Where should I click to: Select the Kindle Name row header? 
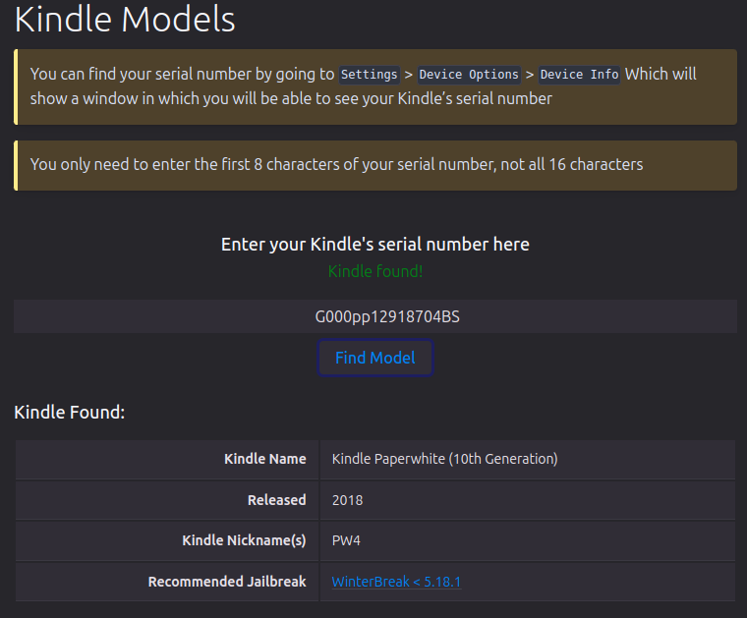(x=264, y=459)
